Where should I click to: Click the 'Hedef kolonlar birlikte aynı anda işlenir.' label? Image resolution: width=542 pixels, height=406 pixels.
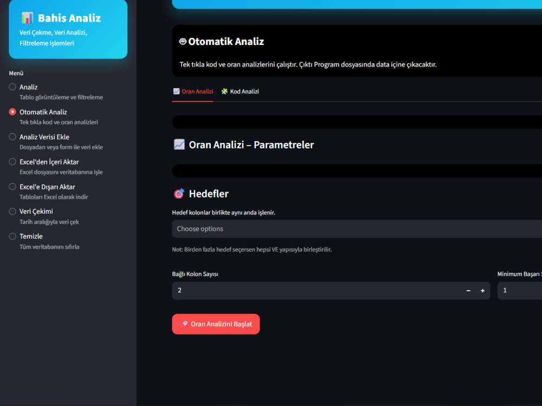click(x=224, y=213)
